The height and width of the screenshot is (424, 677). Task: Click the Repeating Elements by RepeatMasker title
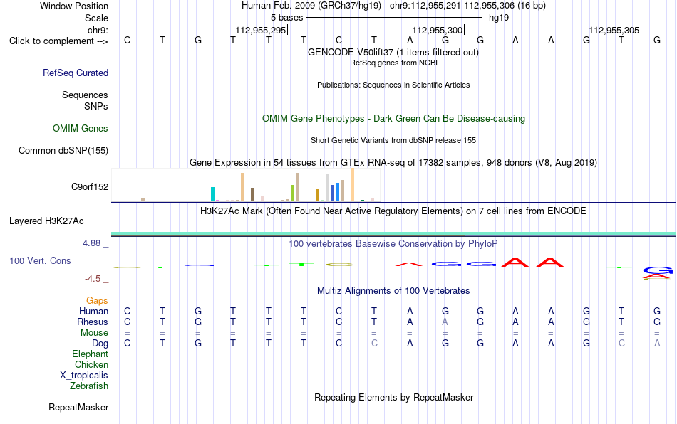tap(393, 397)
